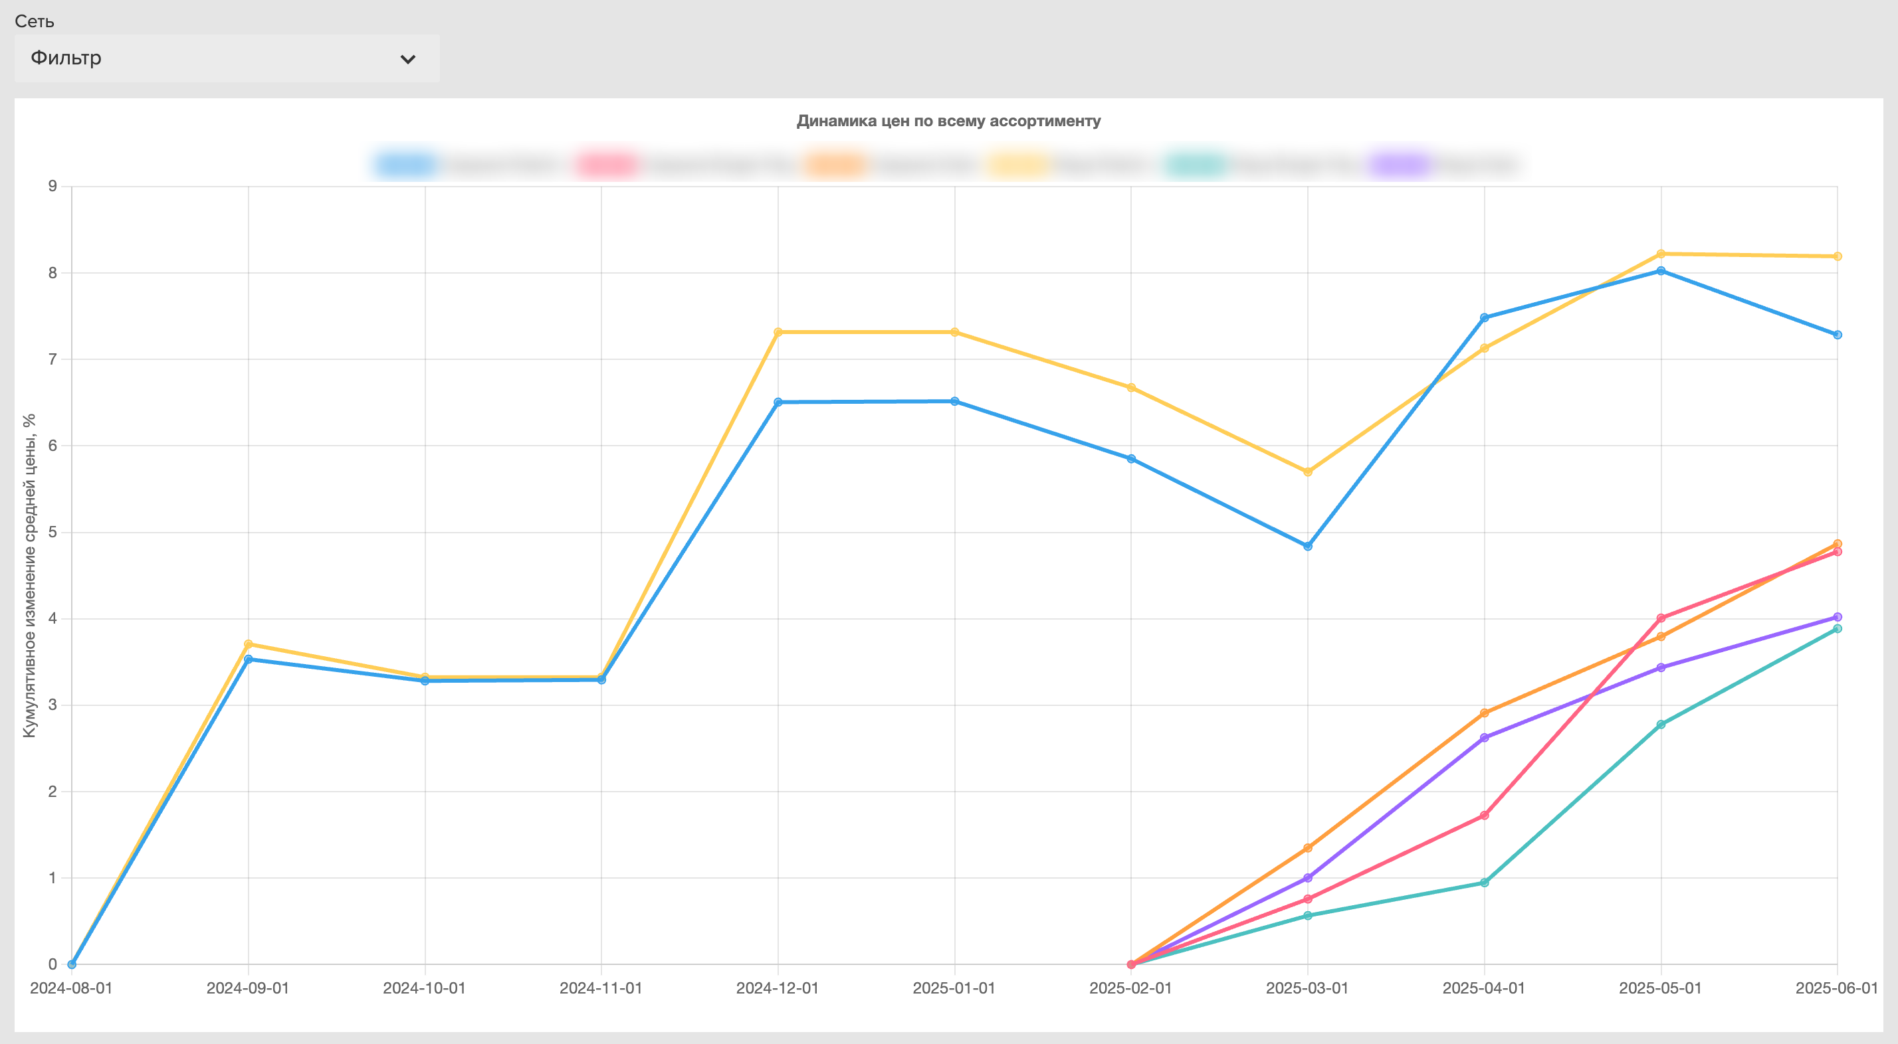Viewport: 1898px width, 1044px height.
Task: Toggle the teal legend series swatch
Action: click(1195, 164)
